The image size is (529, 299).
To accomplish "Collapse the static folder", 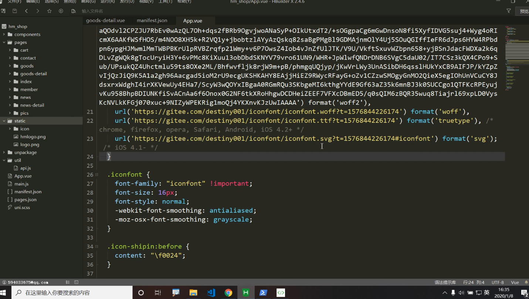I will click(4, 121).
